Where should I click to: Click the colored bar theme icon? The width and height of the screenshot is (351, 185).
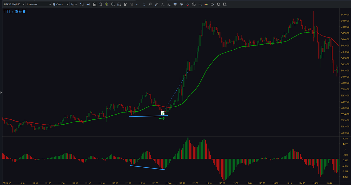point(206,4)
